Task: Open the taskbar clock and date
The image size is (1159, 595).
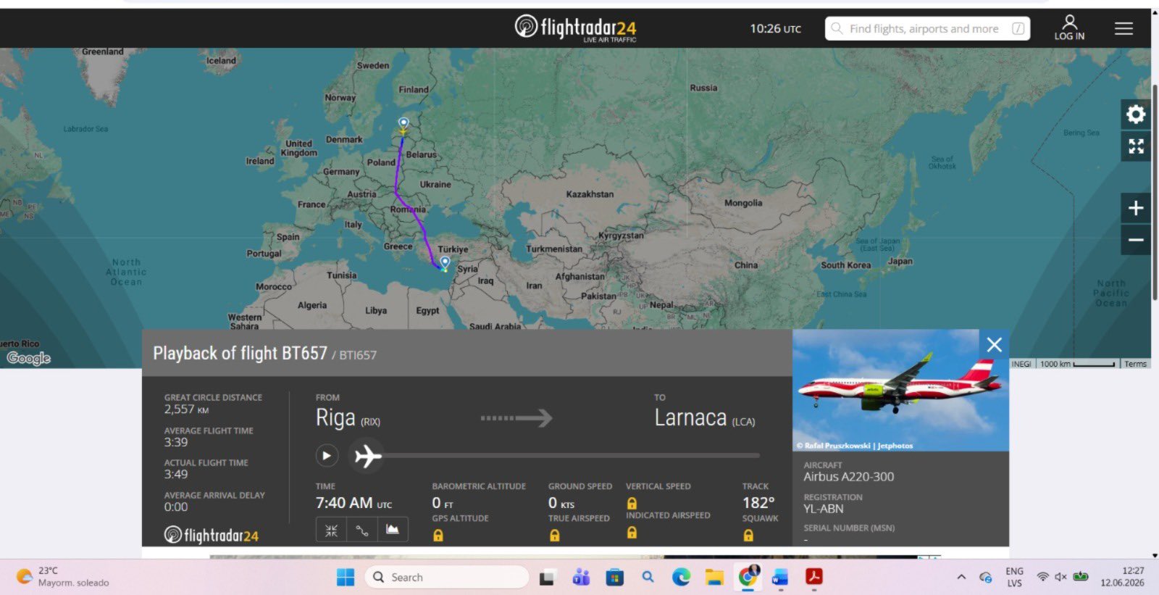Action: [1122, 577]
